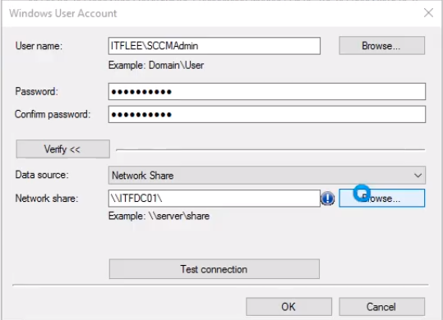Screen dimensions: 443x320
Task: Click the "User name:" label
Action: [39, 46]
